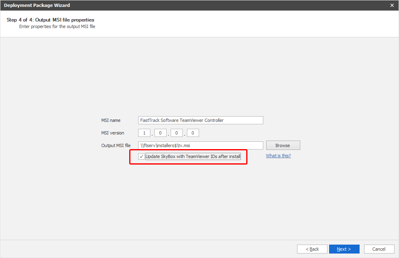The image size is (399, 258).
Task: Close the wizard window
Action: click(392, 5)
